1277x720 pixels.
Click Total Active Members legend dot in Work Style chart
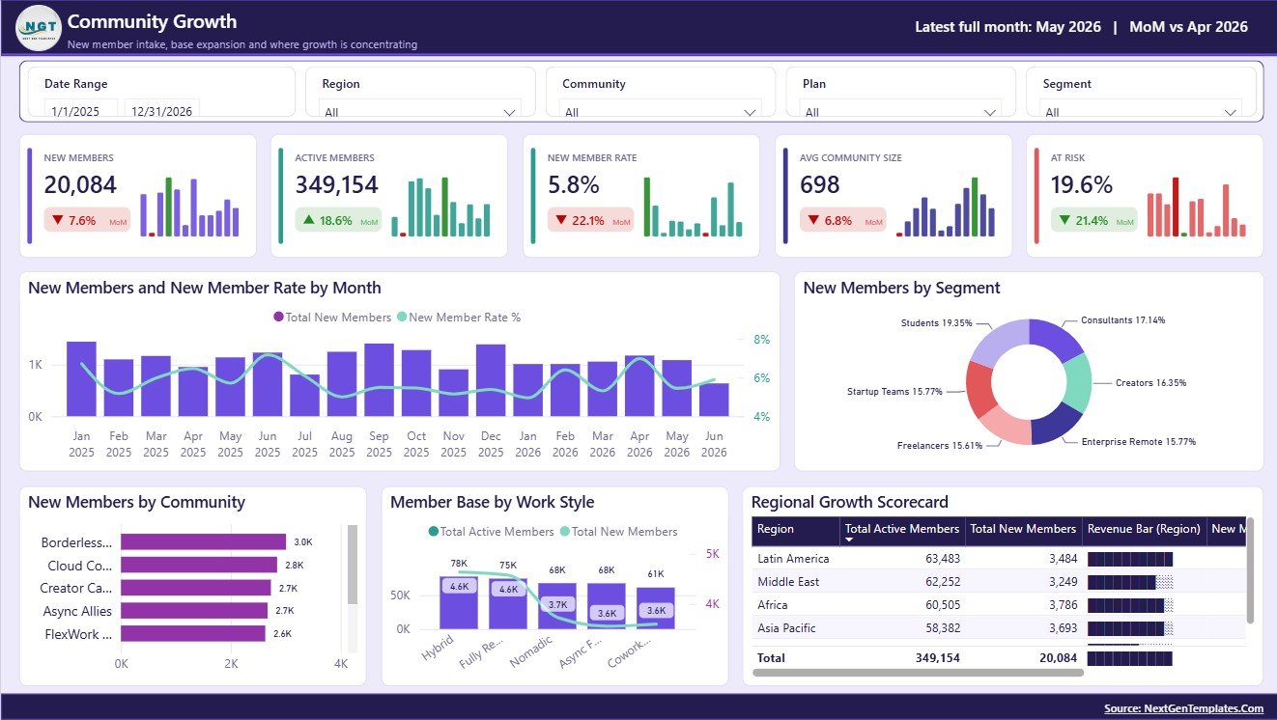click(433, 532)
